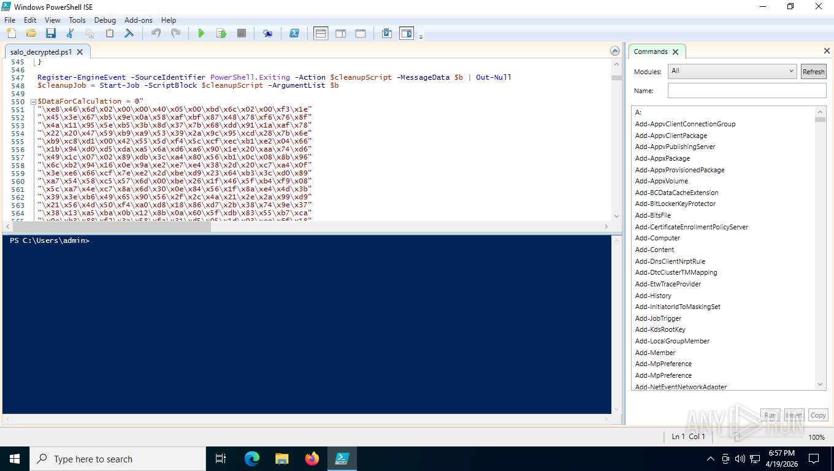Select the Commands add-on tab
This screenshot has width=834, height=471.
tap(651, 52)
